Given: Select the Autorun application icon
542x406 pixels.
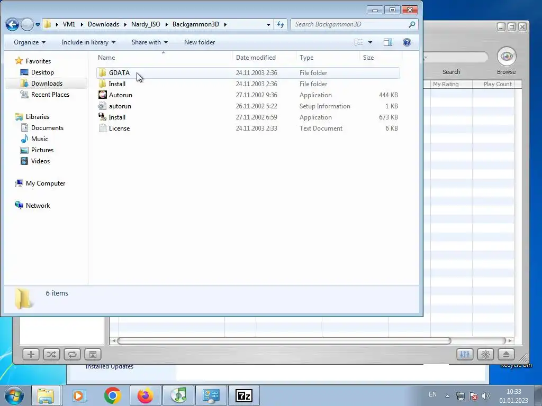Looking at the screenshot, I should 102,95.
